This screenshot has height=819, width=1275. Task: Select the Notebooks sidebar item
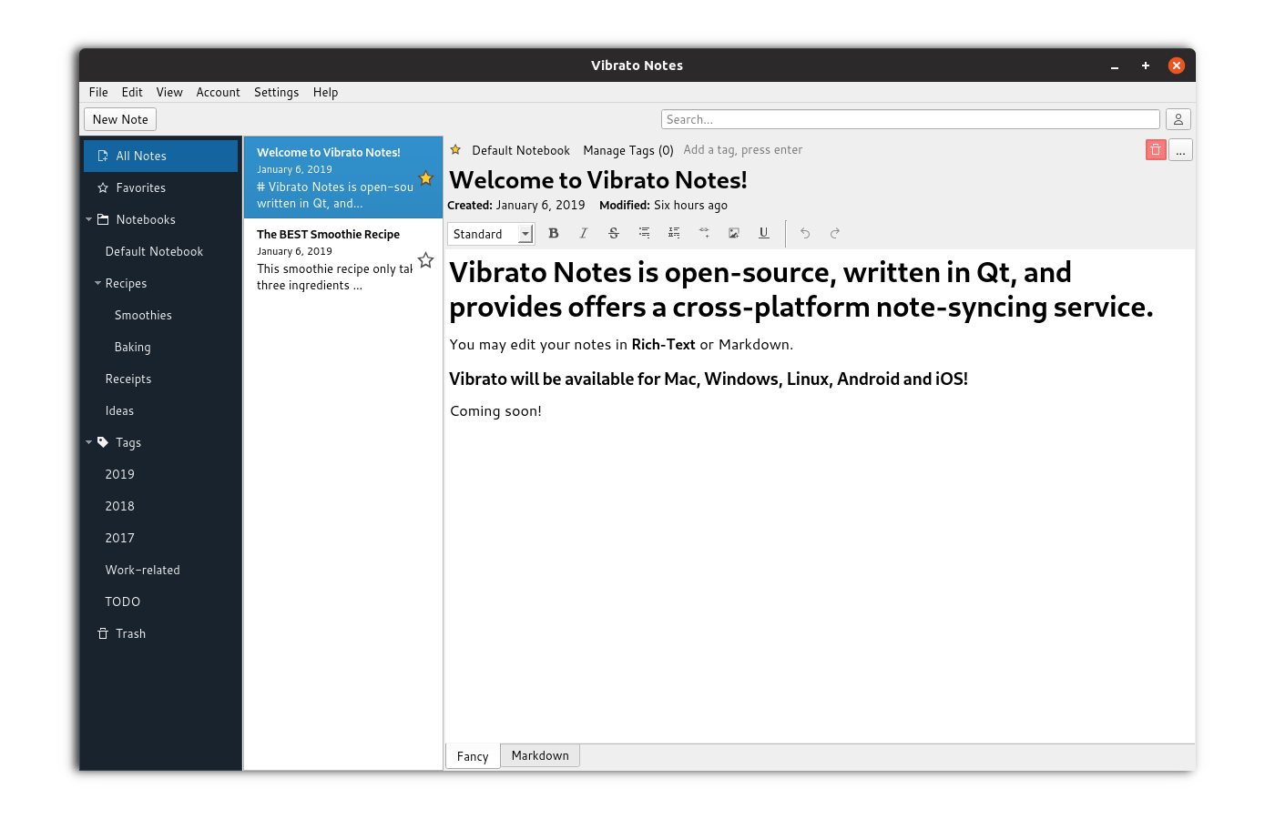146,219
